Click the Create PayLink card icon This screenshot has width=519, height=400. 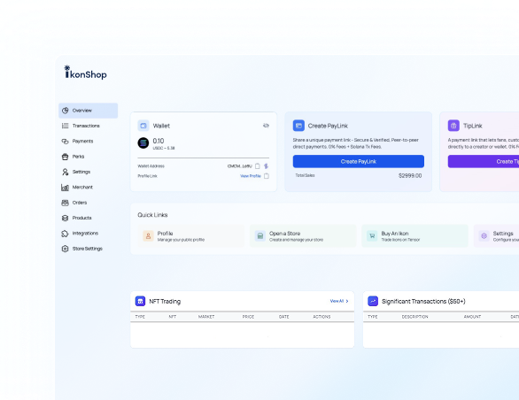[x=298, y=126]
